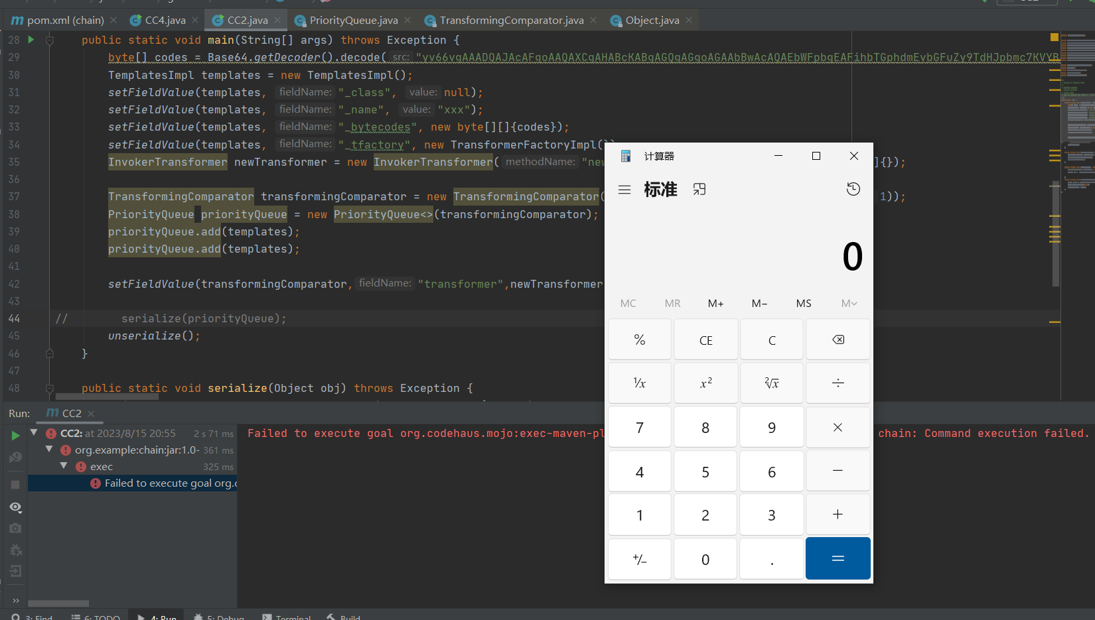Open Calculator history panel

pyautogui.click(x=853, y=190)
